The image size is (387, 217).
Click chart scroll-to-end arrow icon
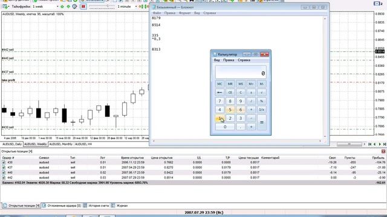click(385, 144)
